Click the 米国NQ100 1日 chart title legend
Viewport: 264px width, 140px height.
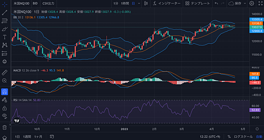tap(26, 12)
